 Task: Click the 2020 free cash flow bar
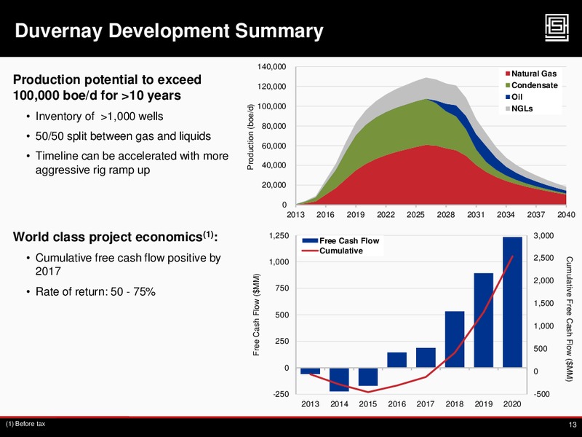coord(512,302)
